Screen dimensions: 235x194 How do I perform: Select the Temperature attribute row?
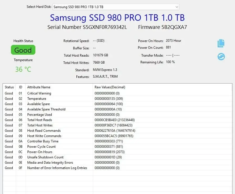(117, 99)
